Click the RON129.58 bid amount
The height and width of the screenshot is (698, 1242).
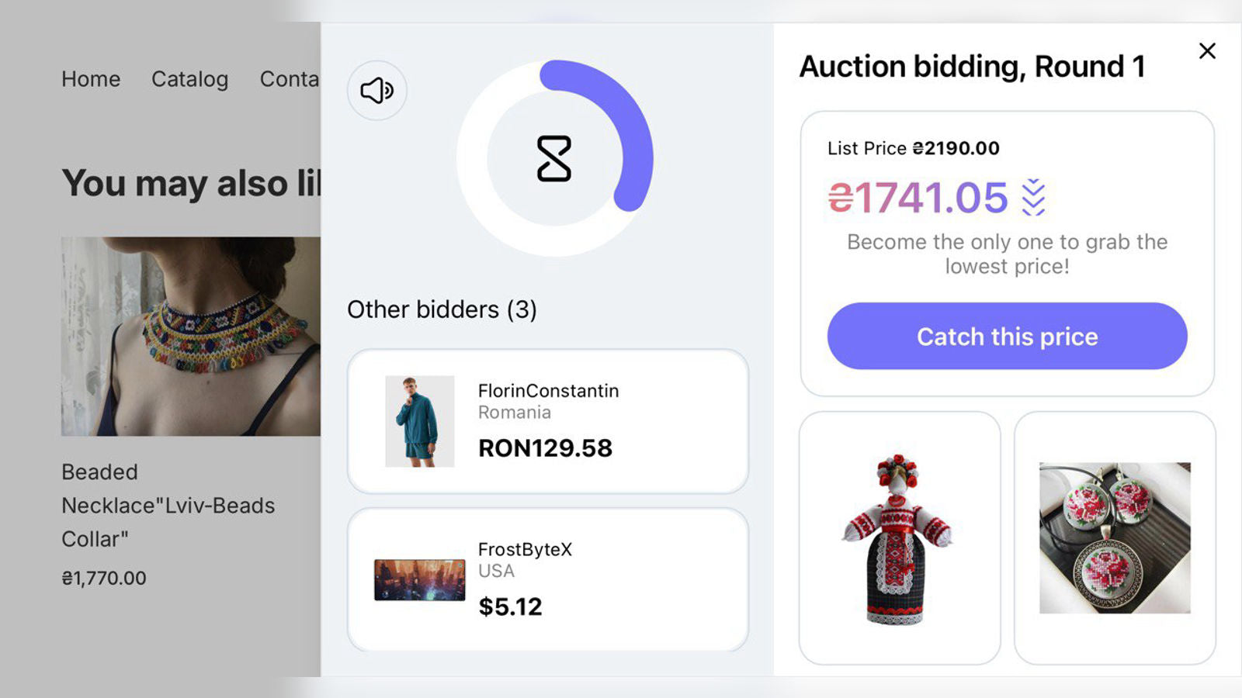(545, 448)
